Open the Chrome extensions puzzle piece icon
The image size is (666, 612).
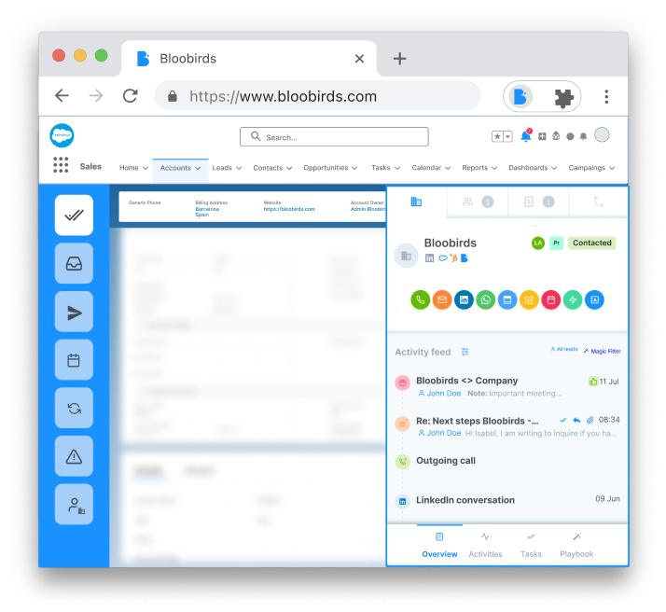(x=563, y=97)
